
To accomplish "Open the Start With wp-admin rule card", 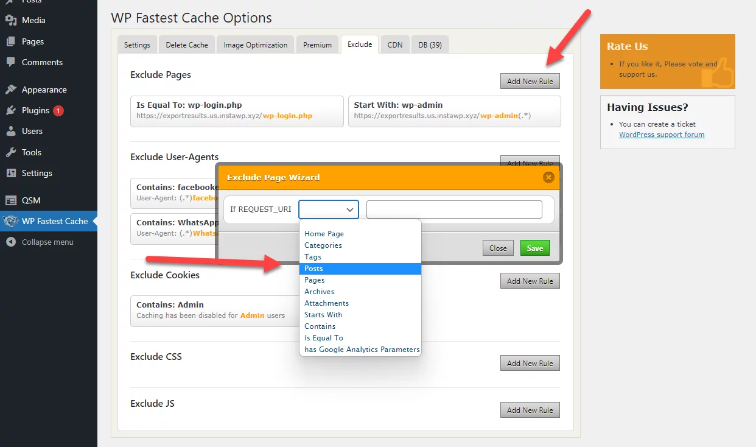I will (454, 111).
